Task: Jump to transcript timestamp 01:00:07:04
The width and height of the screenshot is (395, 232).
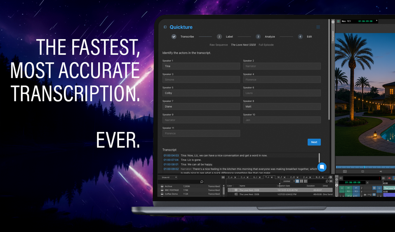Action: [171, 160]
